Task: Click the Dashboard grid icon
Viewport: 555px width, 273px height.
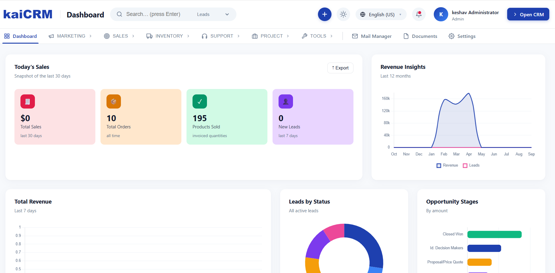Action: [x=7, y=36]
